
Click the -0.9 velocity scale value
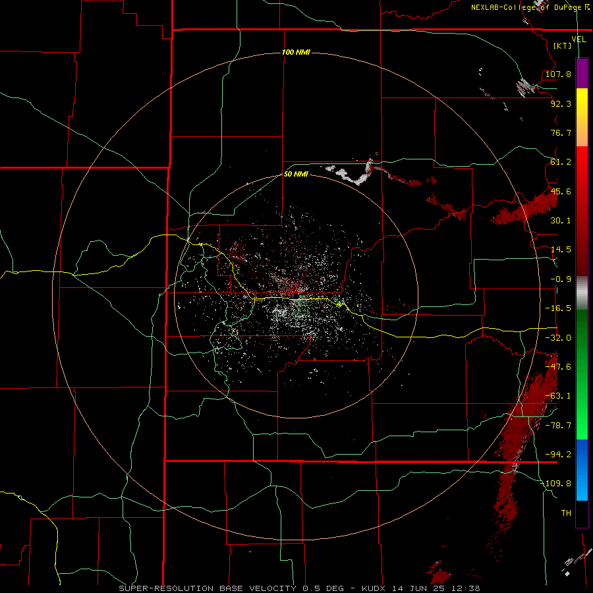tap(561, 279)
